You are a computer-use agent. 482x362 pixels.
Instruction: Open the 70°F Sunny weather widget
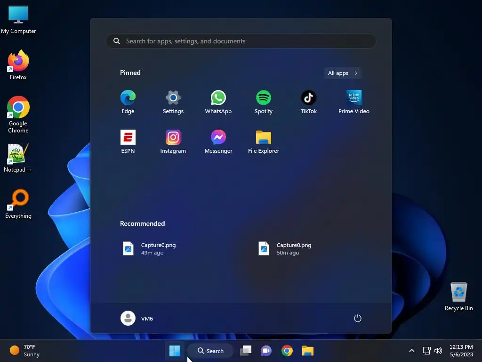coord(24,351)
